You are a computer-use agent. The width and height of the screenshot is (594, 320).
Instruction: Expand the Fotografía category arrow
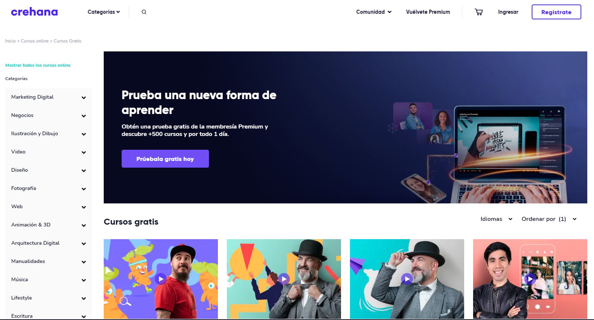(84, 189)
